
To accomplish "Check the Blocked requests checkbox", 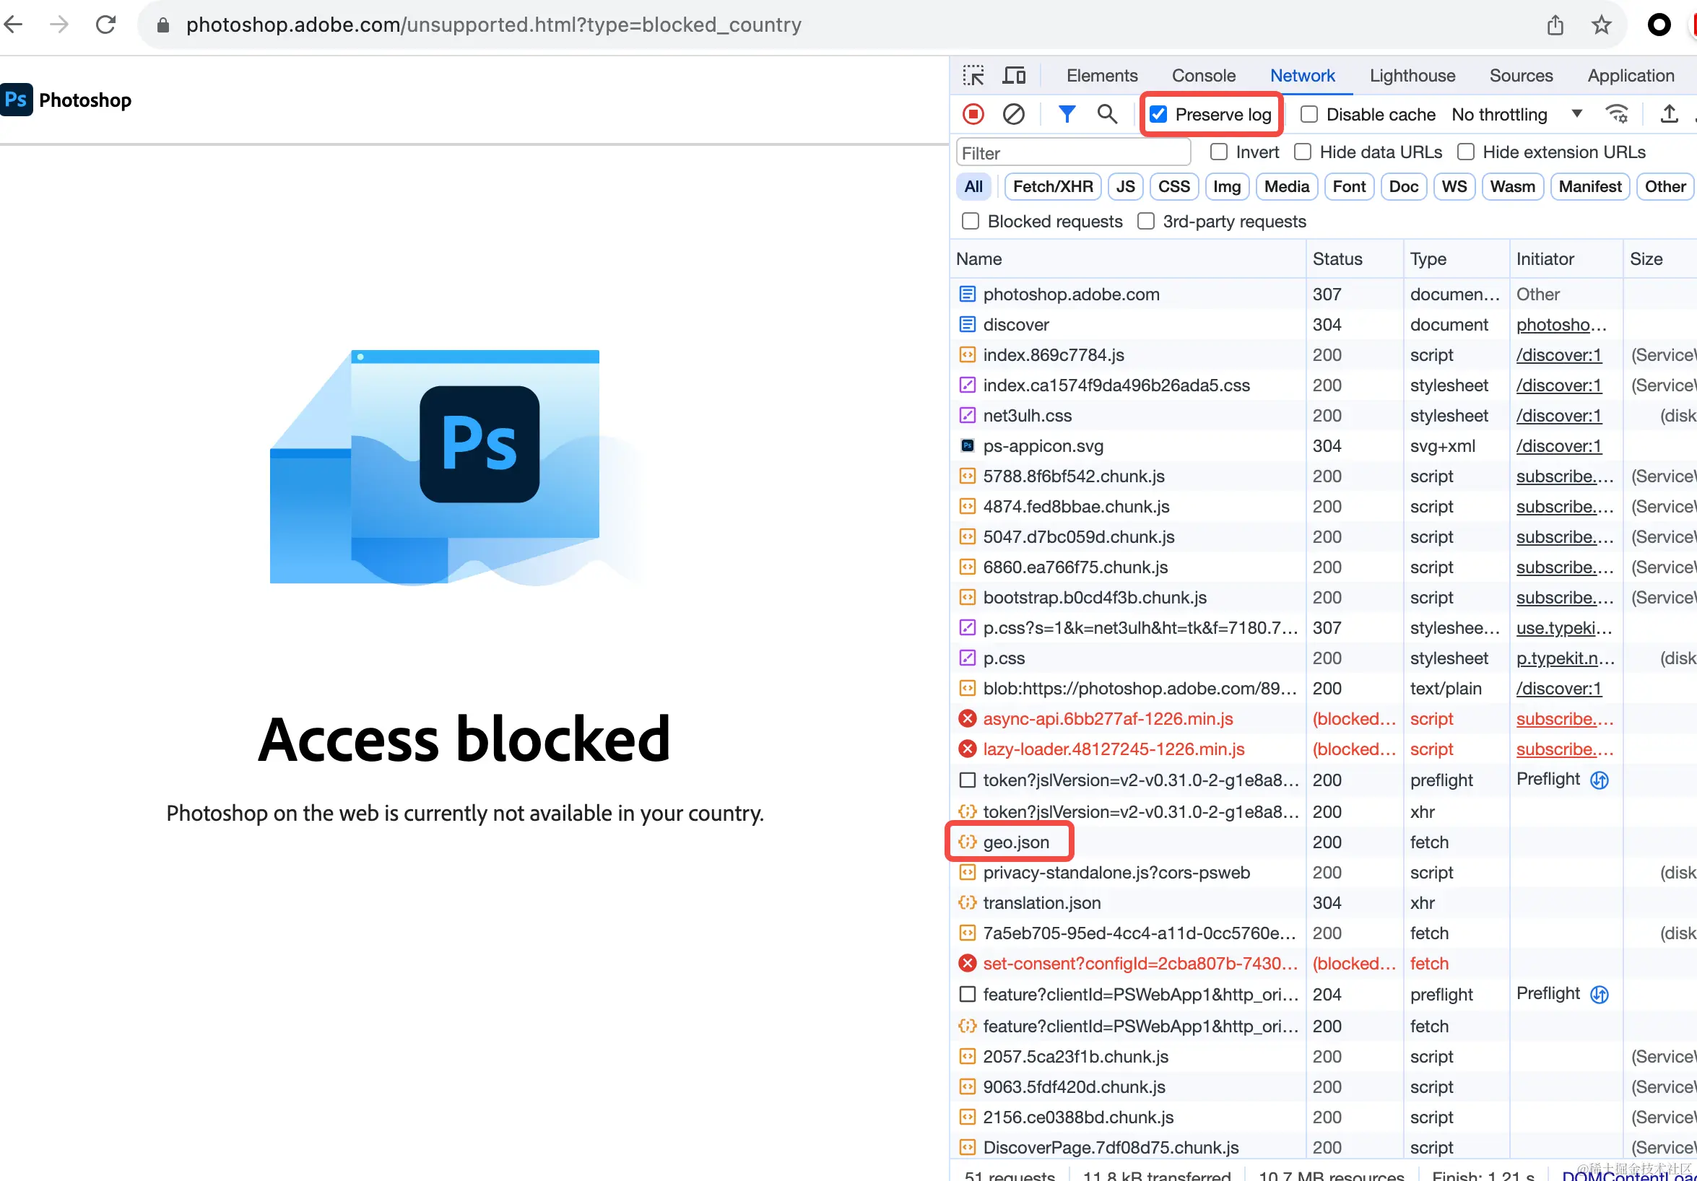I will [x=971, y=222].
